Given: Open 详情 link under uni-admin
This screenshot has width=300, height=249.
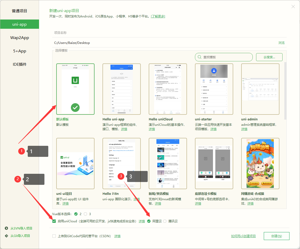Looking at the screenshot, I should tap(244, 129).
